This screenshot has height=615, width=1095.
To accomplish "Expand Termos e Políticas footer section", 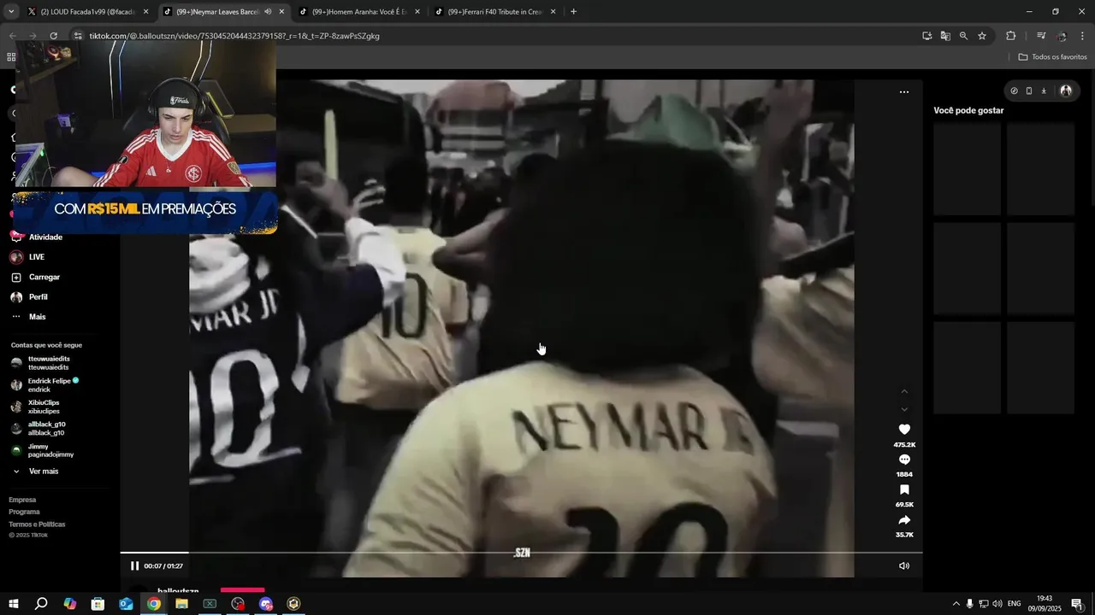I will [37, 524].
